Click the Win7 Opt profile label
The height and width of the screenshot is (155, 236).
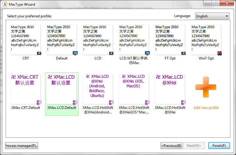coord(206,58)
